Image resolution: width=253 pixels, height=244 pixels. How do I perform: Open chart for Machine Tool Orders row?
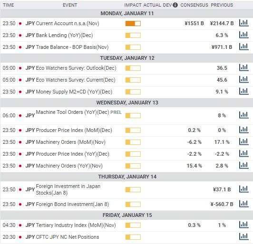click(243, 115)
